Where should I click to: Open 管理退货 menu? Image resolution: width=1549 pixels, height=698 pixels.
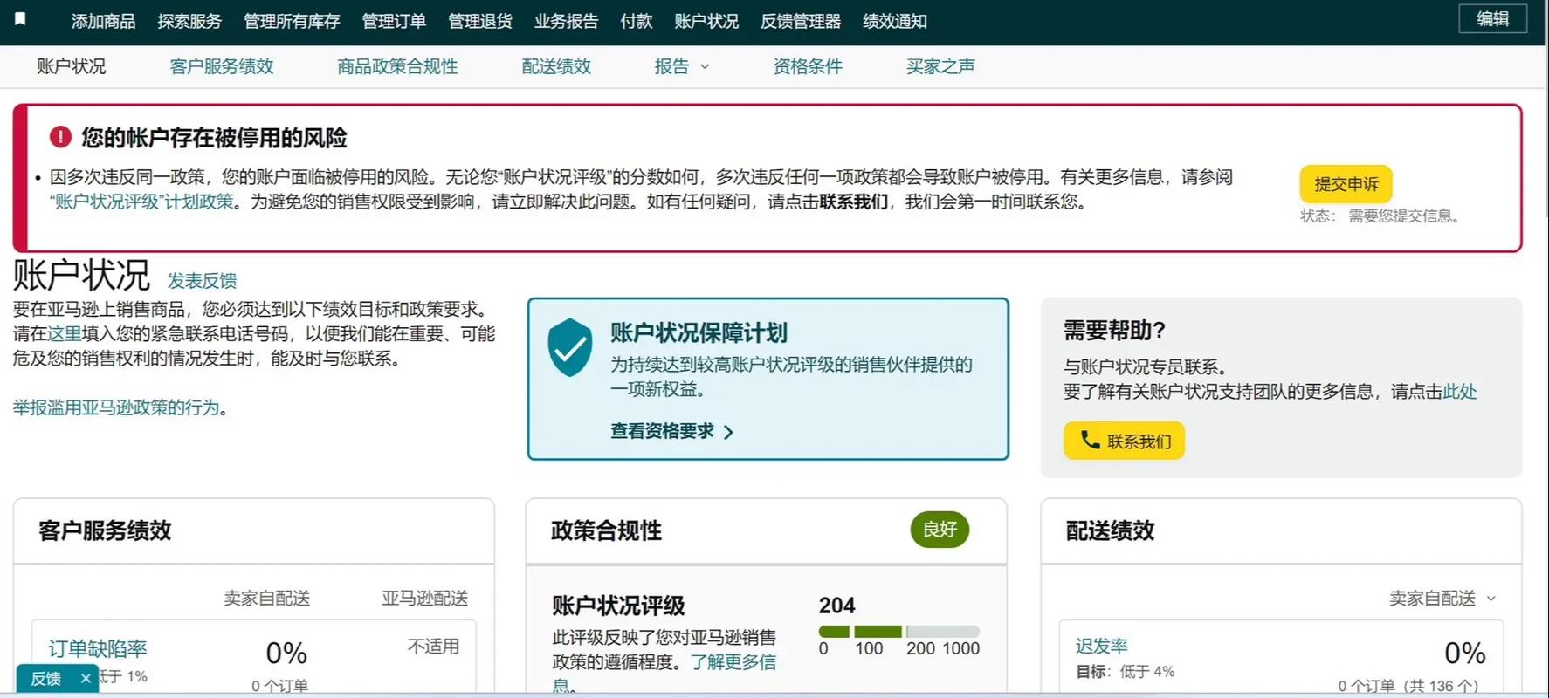pos(480,21)
